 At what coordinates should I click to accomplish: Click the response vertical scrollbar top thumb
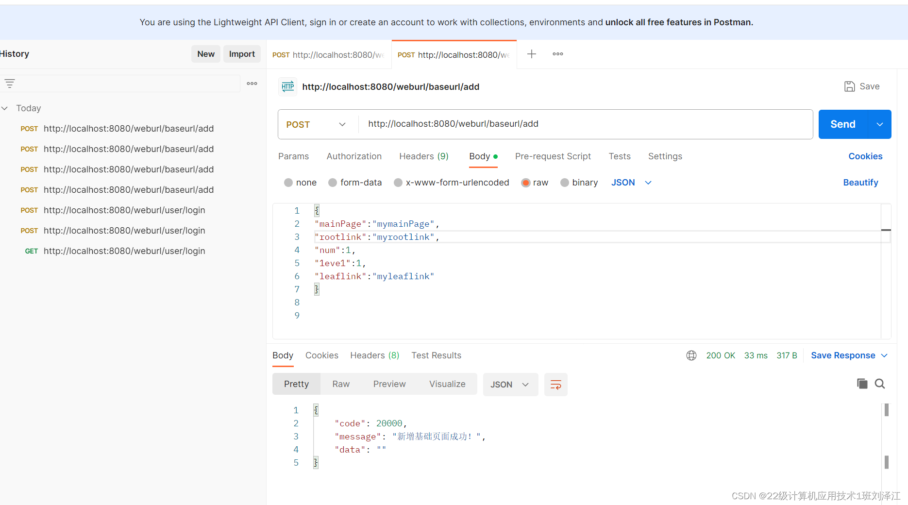[x=887, y=410]
